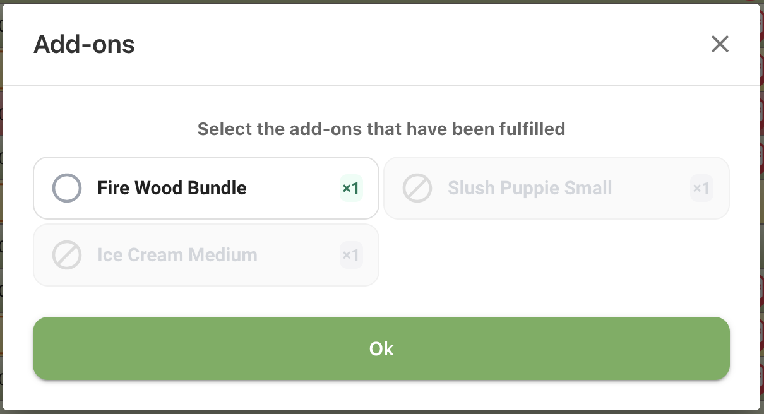
Task: Click the ×1 badge on Fire Wood Bundle
Action: click(351, 188)
